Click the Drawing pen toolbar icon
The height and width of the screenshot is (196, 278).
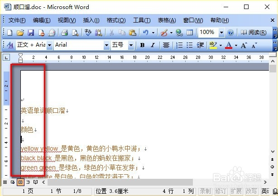pos(164,33)
